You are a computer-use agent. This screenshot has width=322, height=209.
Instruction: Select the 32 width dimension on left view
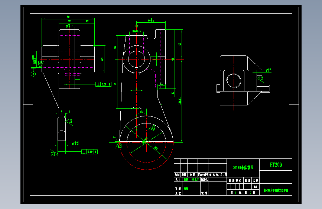[x=69, y=21]
